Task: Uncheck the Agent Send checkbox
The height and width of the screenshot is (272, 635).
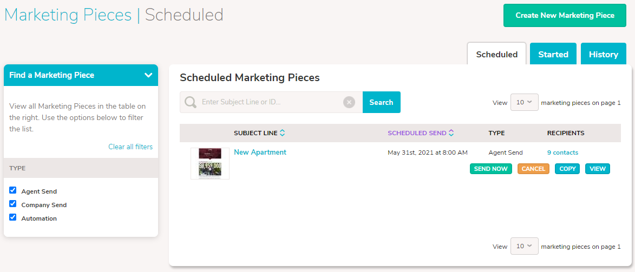Action: click(x=13, y=190)
